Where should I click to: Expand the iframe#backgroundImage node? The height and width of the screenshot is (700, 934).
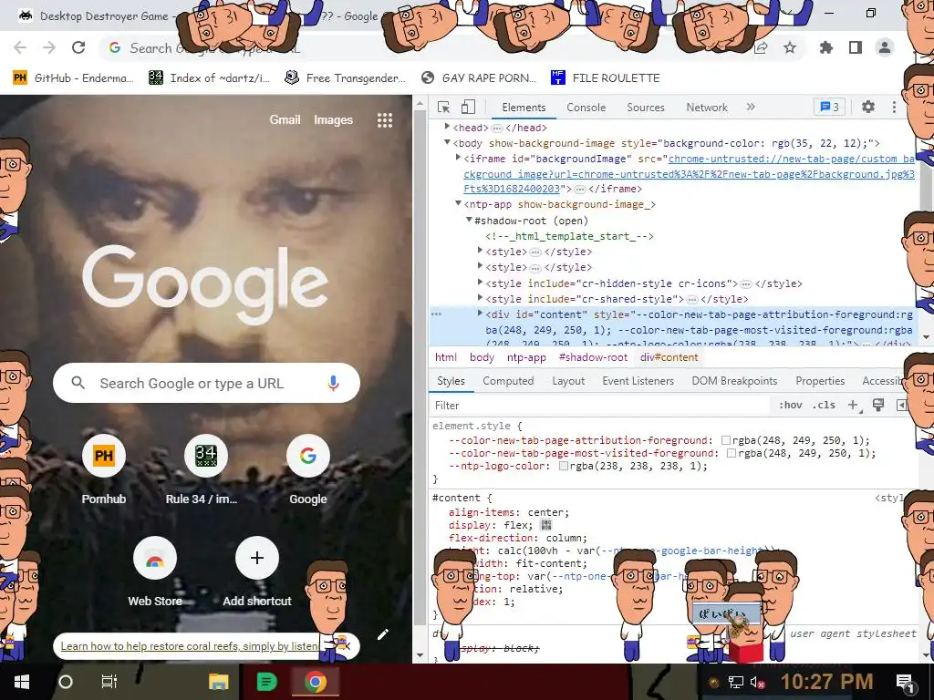pos(458,157)
